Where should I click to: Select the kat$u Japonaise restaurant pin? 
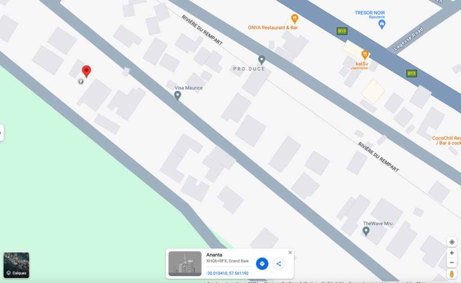tap(365, 55)
